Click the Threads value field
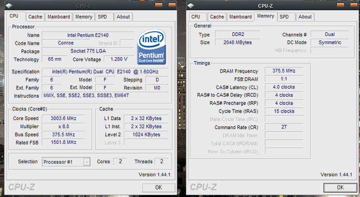 point(162,161)
